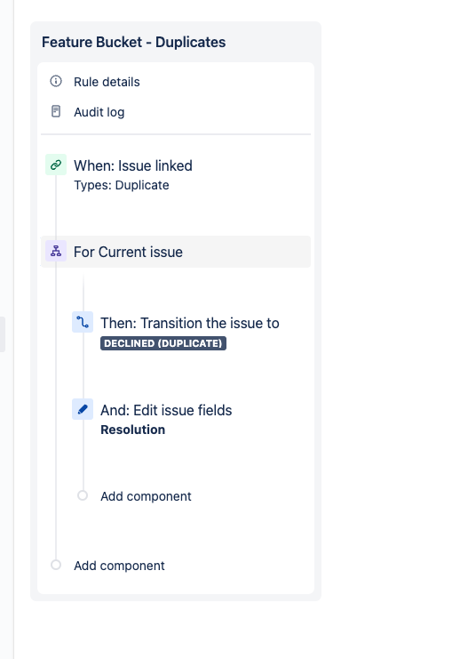Click the DECLINED (DUPLICATE) status badge
This screenshot has height=659, width=468.
163,343
